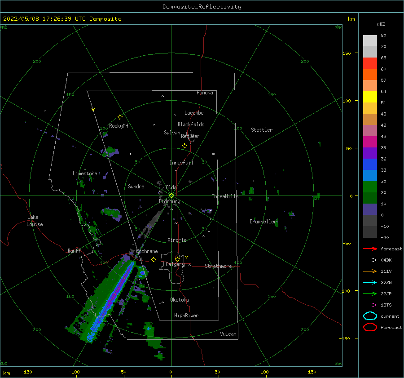Viewport: 404px width, 378px height.
Task: Click the Didsbury town label
Action: 169,201
